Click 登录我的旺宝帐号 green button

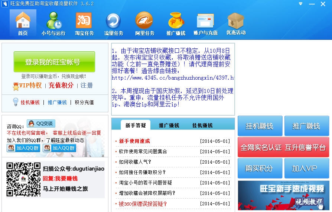(x=55, y=62)
